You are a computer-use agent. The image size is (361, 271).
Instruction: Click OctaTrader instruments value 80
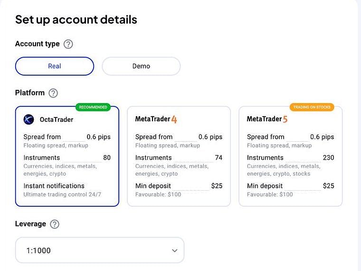coord(107,158)
